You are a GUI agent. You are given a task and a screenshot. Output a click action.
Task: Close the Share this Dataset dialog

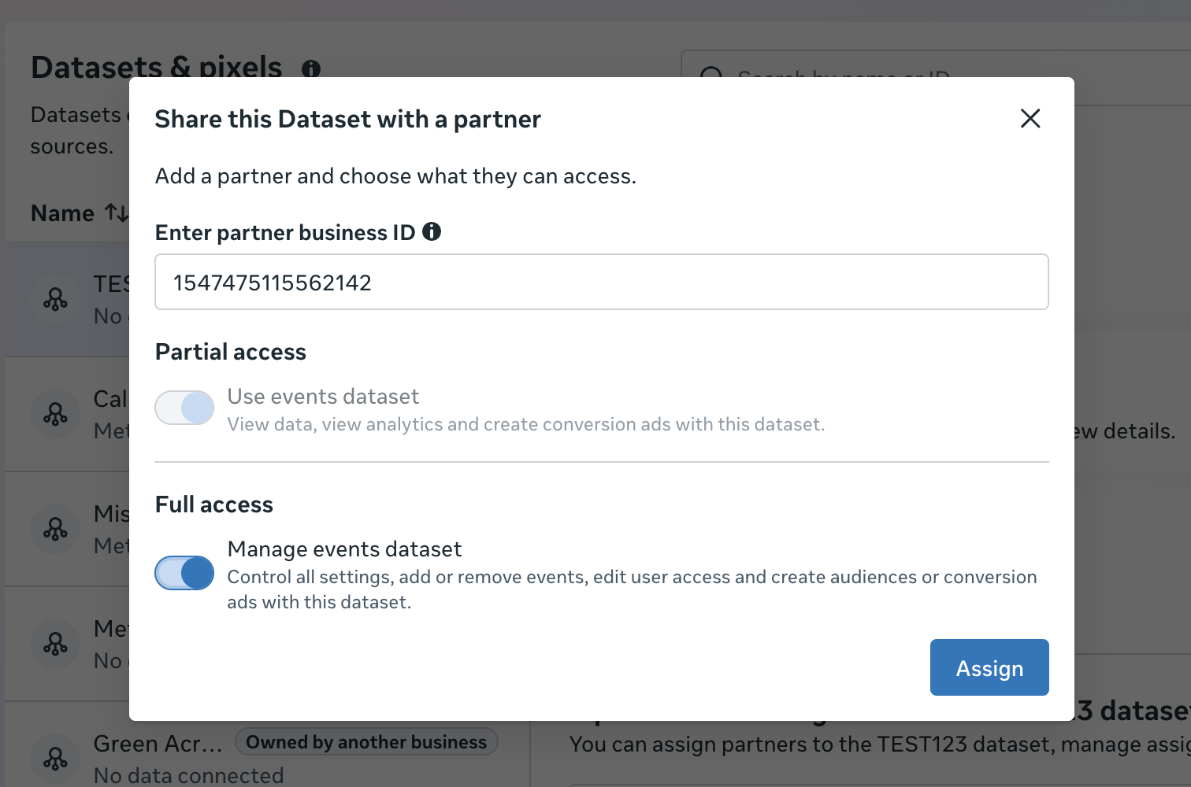point(1030,119)
